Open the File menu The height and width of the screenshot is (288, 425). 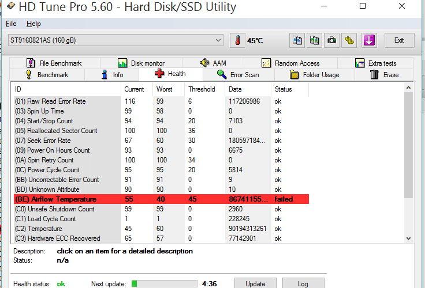click(11, 24)
